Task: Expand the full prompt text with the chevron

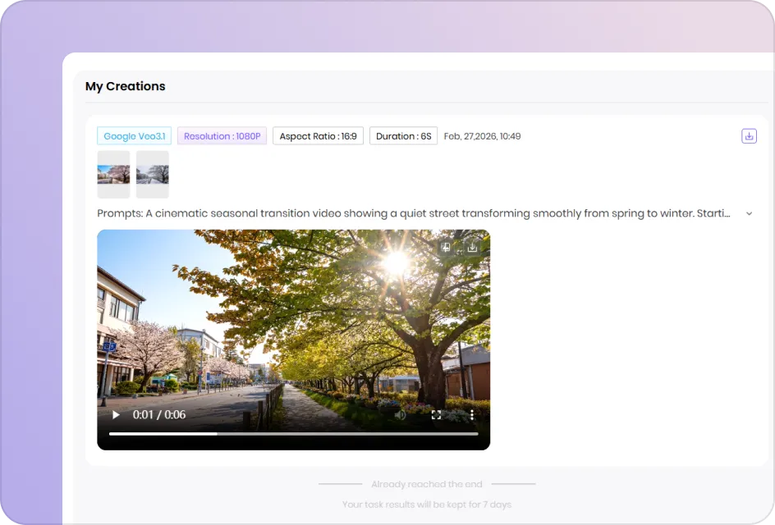Action: click(750, 213)
